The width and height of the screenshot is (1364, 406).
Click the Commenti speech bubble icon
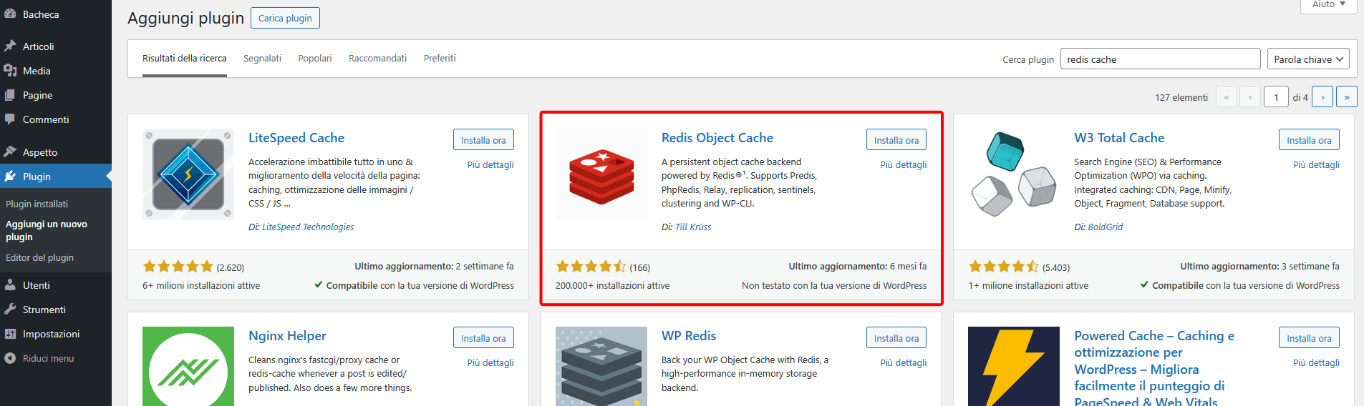click(10, 119)
